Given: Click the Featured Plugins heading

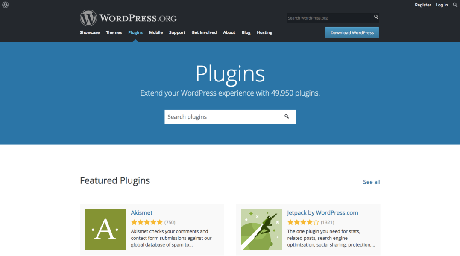Looking at the screenshot, I should 115,180.
